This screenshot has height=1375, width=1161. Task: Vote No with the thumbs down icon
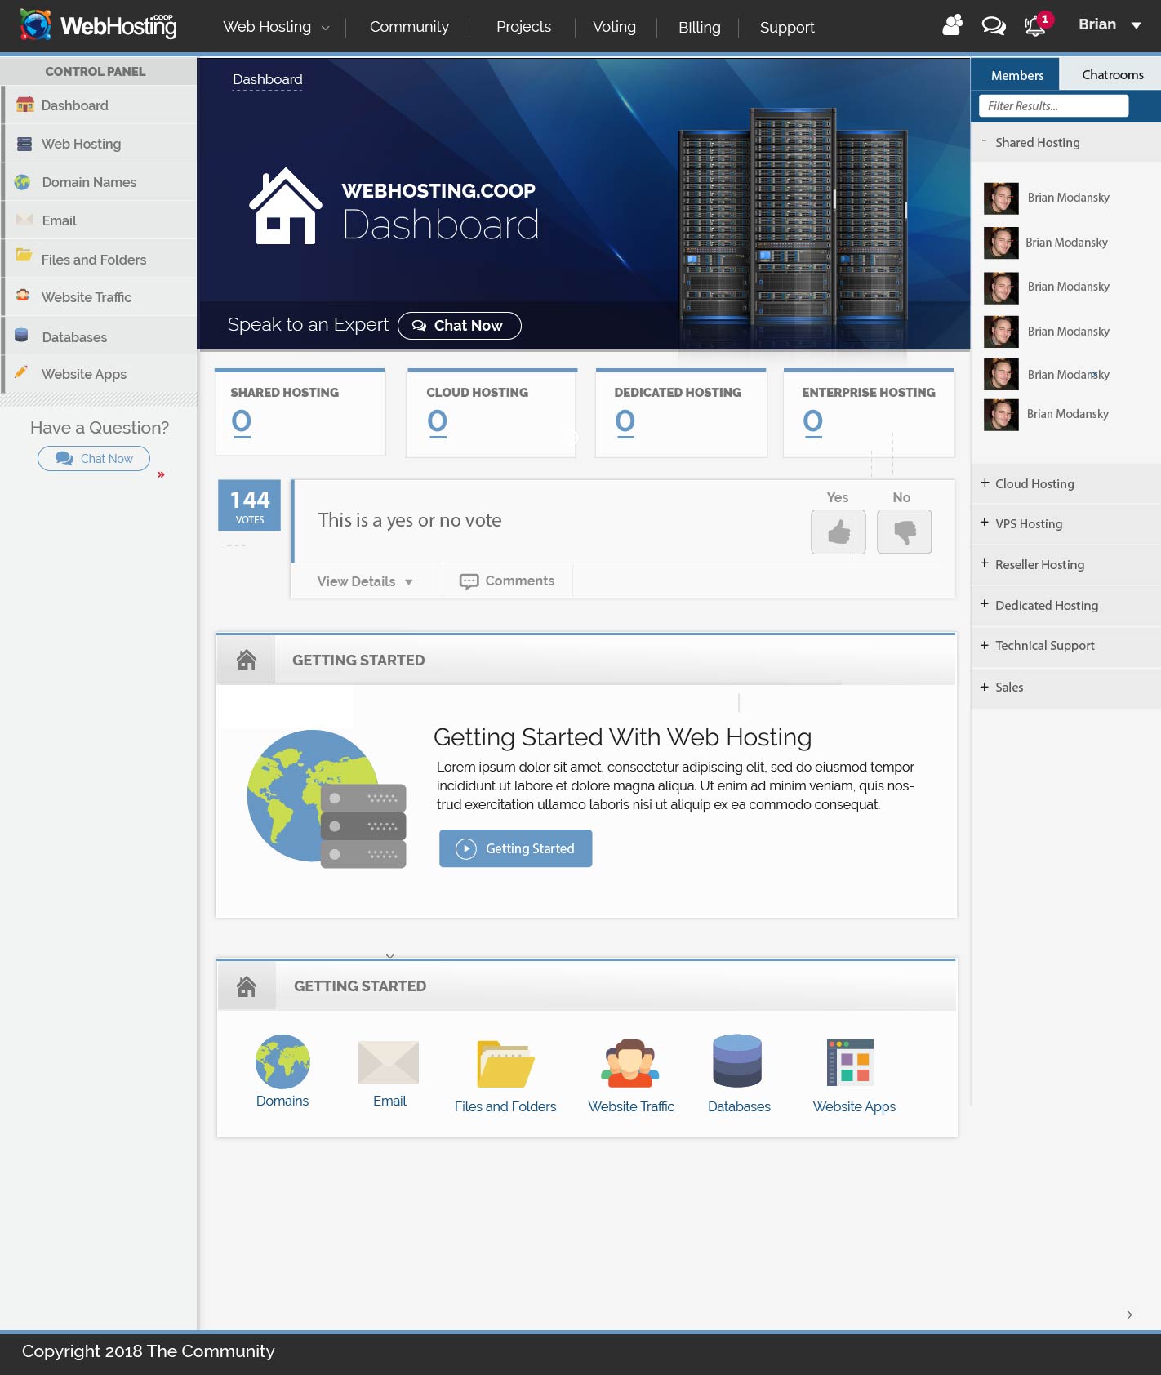[x=905, y=532]
